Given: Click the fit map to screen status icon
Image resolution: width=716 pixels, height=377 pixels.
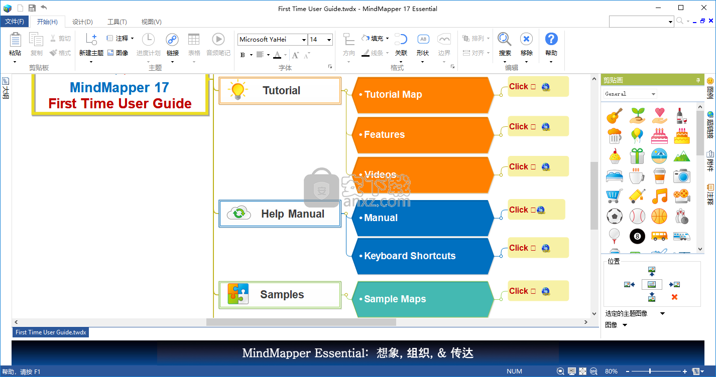Looking at the screenshot, I should 583,371.
